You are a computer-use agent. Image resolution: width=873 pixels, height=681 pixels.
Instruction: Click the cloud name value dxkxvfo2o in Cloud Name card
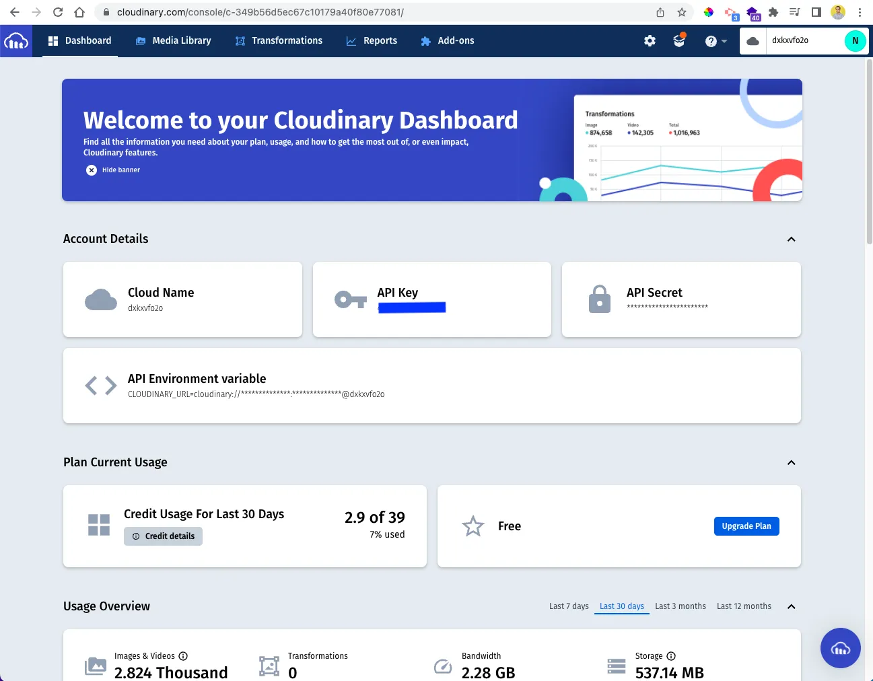tap(145, 308)
